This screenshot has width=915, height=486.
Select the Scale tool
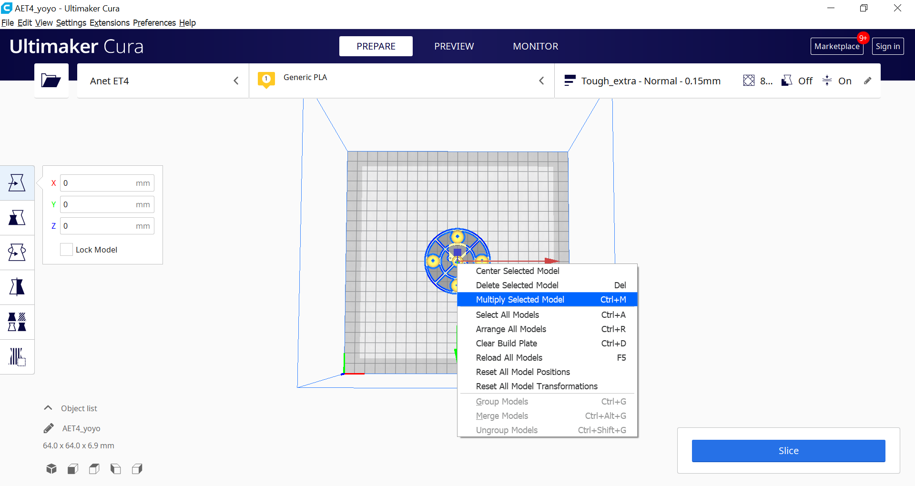(17, 218)
